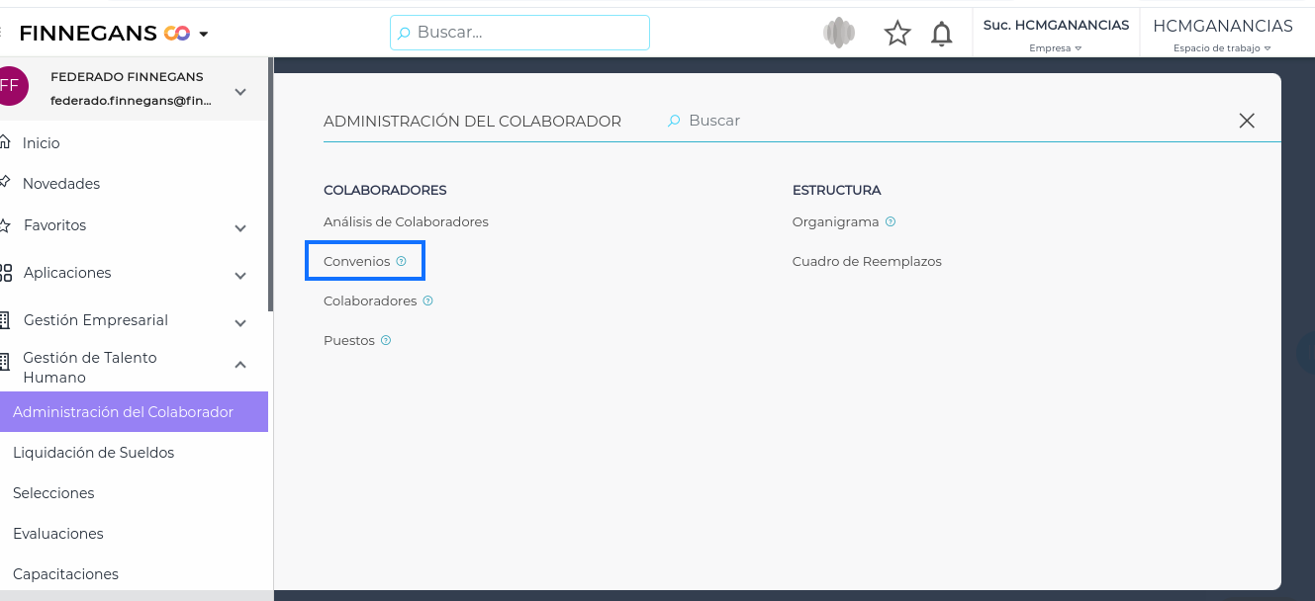Click help icon beside Colaboradores link
The height and width of the screenshot is (601, 1315).
click(427, 300)
